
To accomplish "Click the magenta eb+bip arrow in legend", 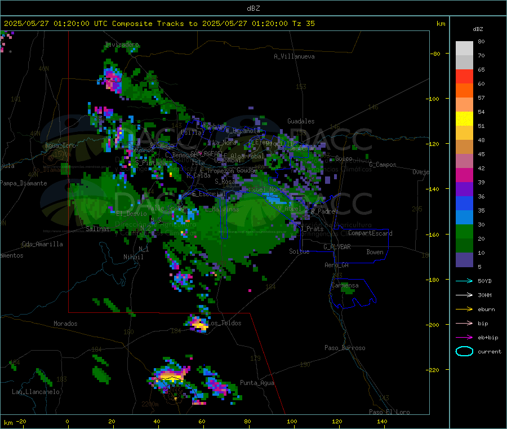I will pos(464,338).
